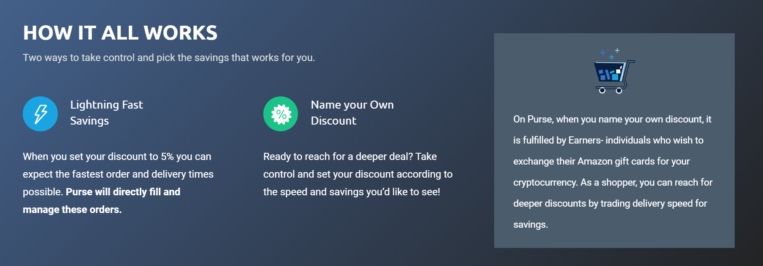Click the "speed and savings you'd like" line
Image resolution: width=763 pixels, height=266 pixels.
click(x=352, y=192)
